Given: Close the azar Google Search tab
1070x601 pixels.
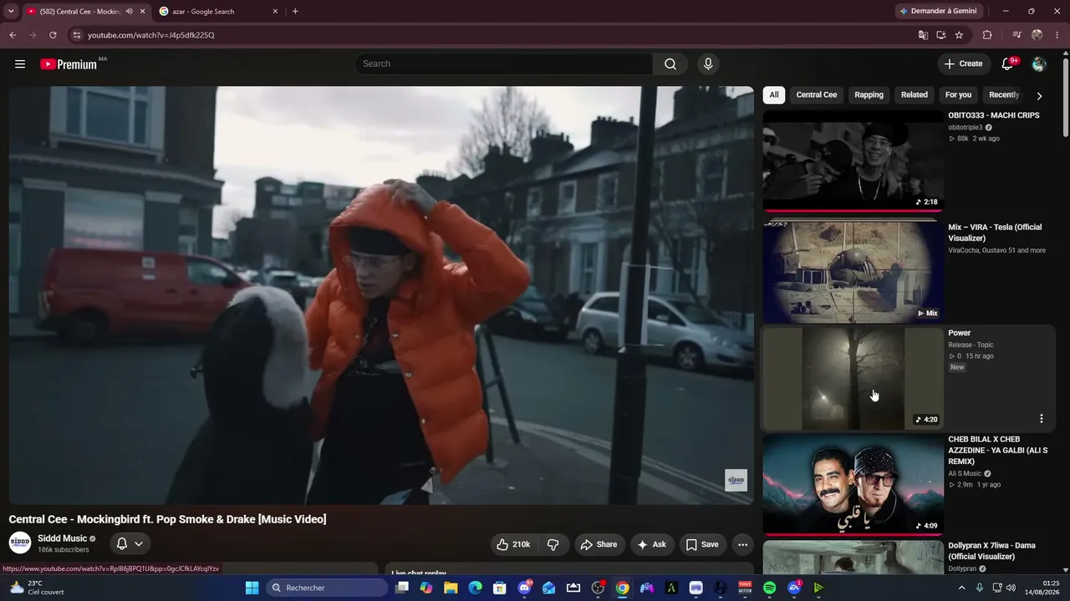Looking at the screenshot, I should coord(275,12).
